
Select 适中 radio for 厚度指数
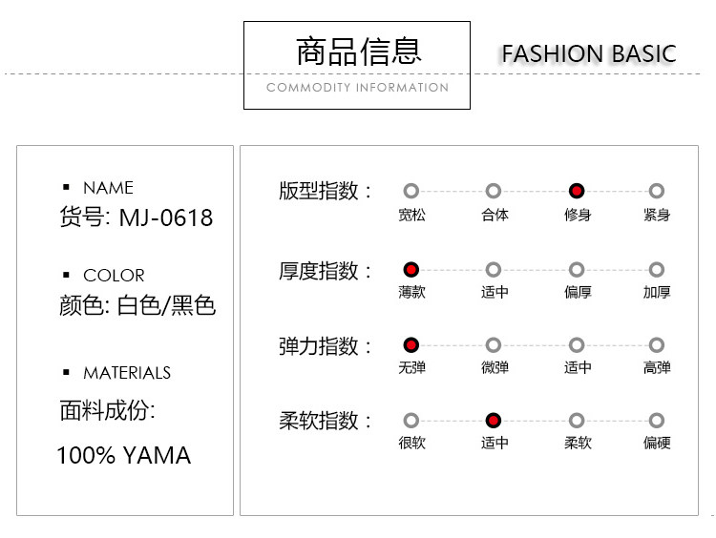click(494, 270)
